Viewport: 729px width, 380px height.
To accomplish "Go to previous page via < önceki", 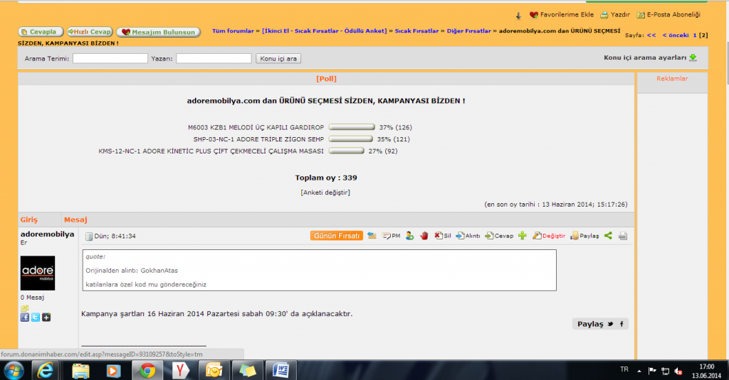I will point(676,36).
